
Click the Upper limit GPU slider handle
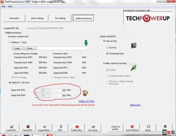coord(43,90)
